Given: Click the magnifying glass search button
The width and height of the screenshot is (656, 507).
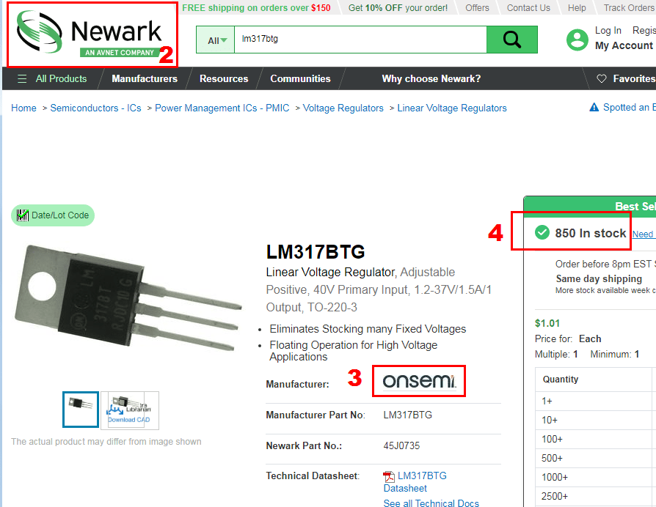Looking at the screenshot, I should click(511, 40).
